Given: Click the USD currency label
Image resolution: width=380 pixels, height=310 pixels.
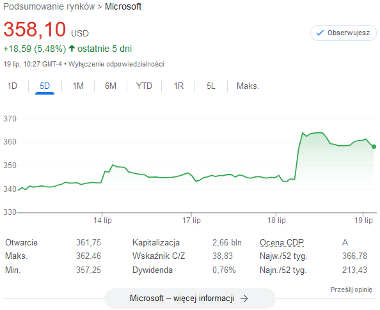Looking at the screenshot, I should pyautogui.click(x=80, y=33).
